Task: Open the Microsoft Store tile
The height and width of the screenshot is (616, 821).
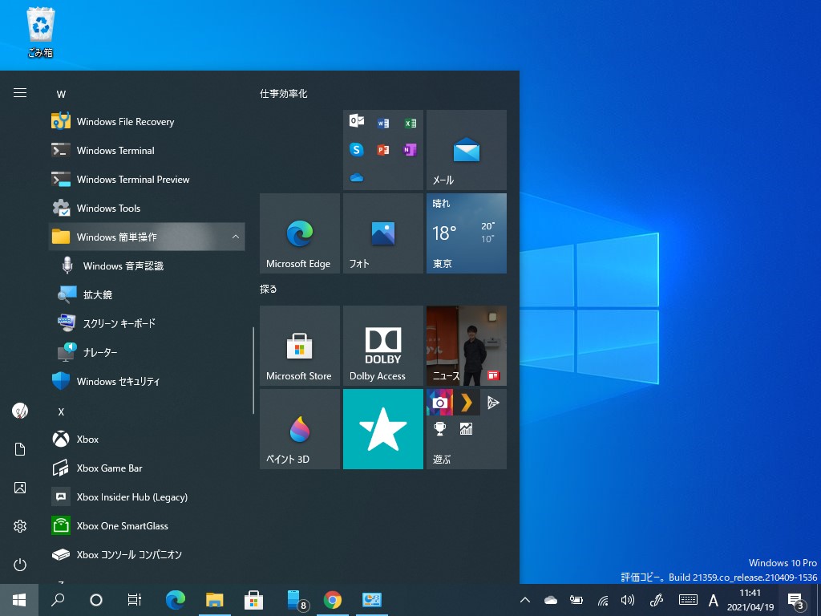Action: (x=299, y=346)
